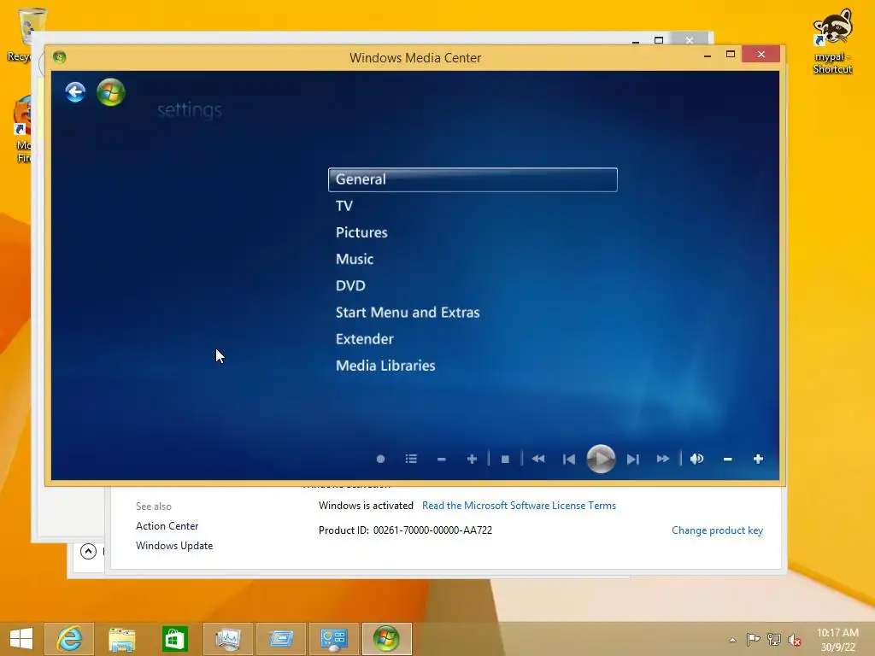Viewport: 875px width, 656px height.
Task: Open the Windows Start button
Action: pyautogui.click(x=21, y=639)
